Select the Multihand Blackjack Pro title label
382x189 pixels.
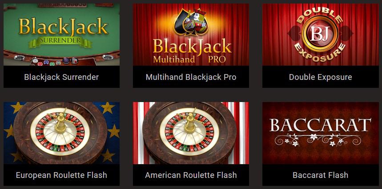(x=191, y=77)
